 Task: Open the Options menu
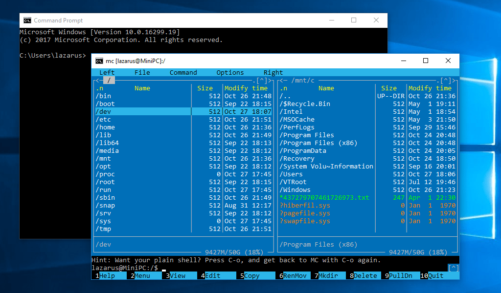pos(230,72)
